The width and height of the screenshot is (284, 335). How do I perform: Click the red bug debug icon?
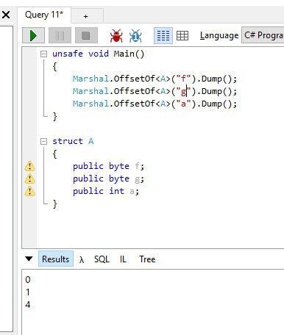pyautogui.click(x=116, y=36)
